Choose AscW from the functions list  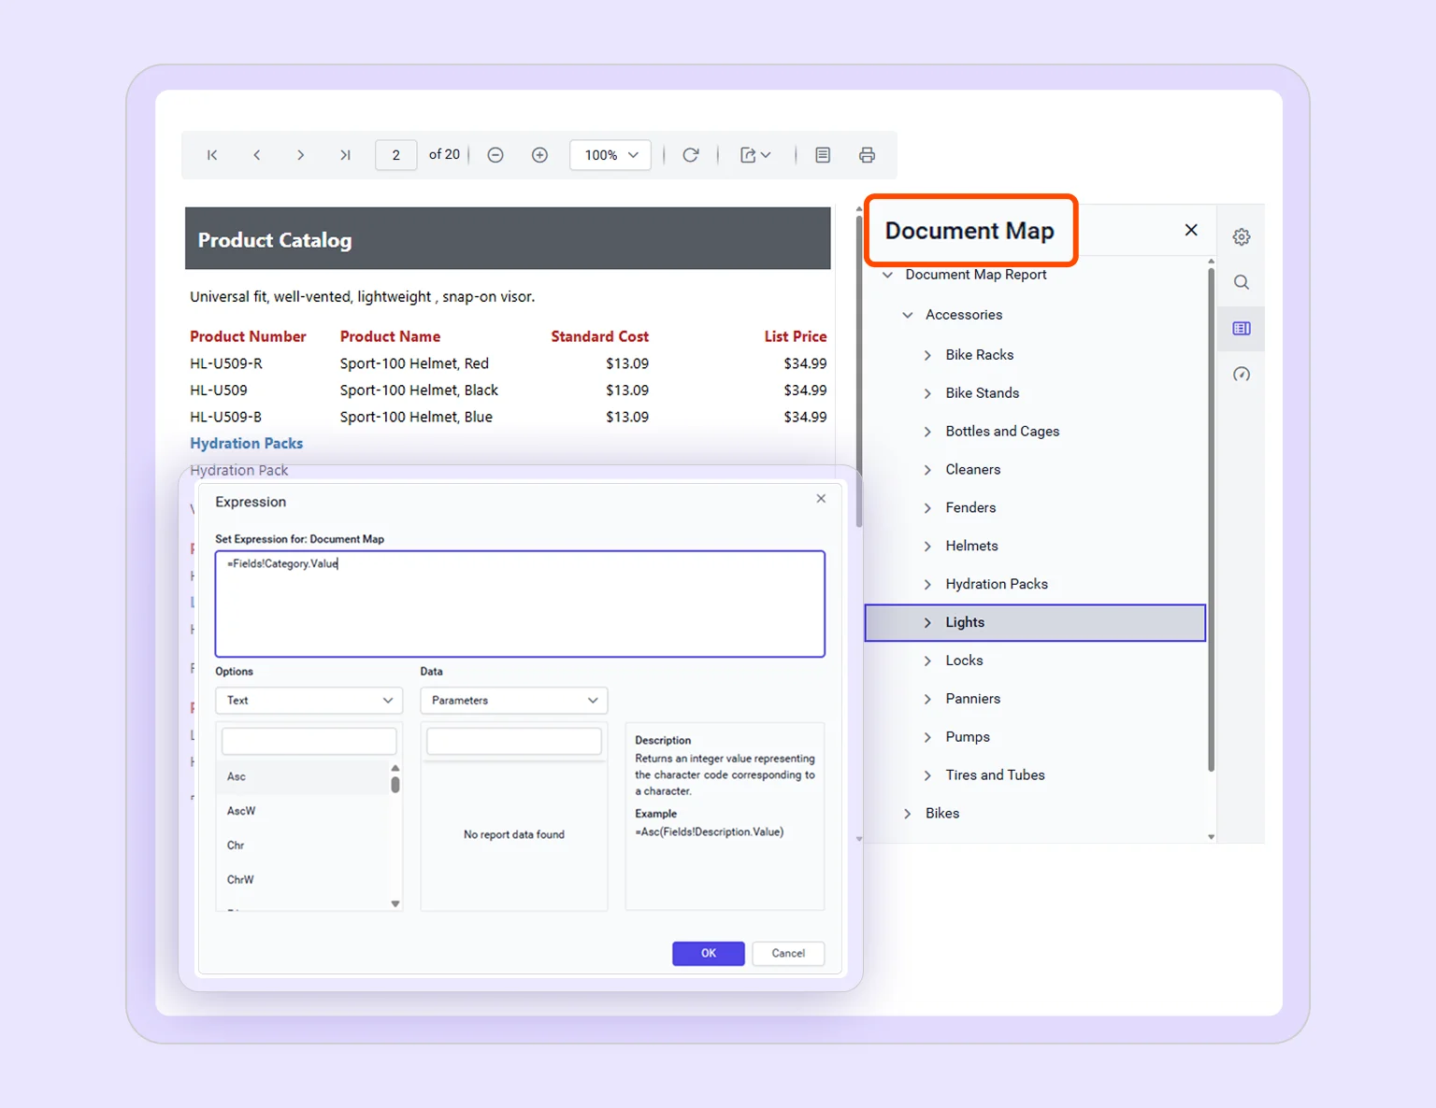click(x=241, y=810)
